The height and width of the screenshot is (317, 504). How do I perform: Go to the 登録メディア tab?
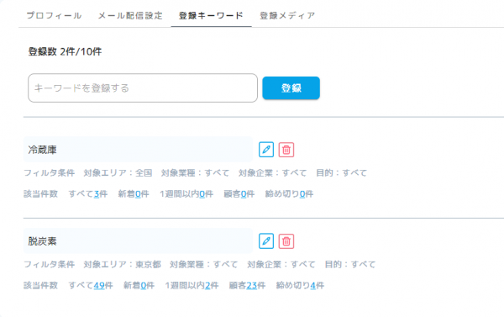pyautogui.click(x=287, y=15)
